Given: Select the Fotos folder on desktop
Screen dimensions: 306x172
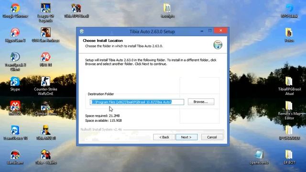Looking at the screenshot, I should pyautogui.click(x=289, y=35).
